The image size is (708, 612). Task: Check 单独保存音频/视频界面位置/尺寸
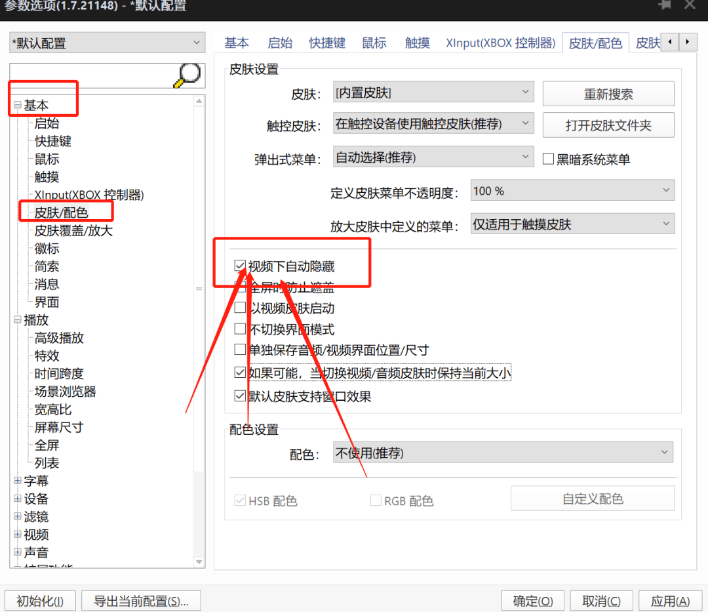[x=240, y=349]
